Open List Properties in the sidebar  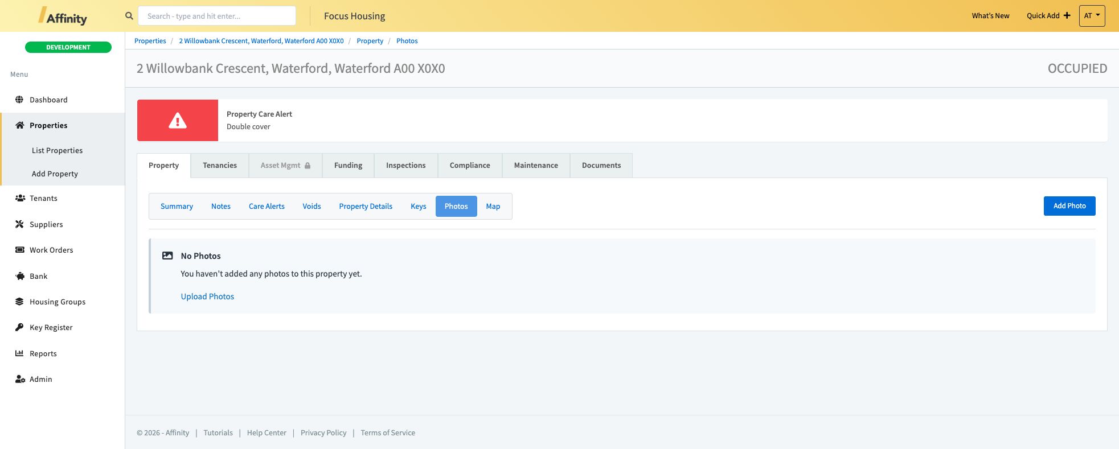tap(57, 150)
